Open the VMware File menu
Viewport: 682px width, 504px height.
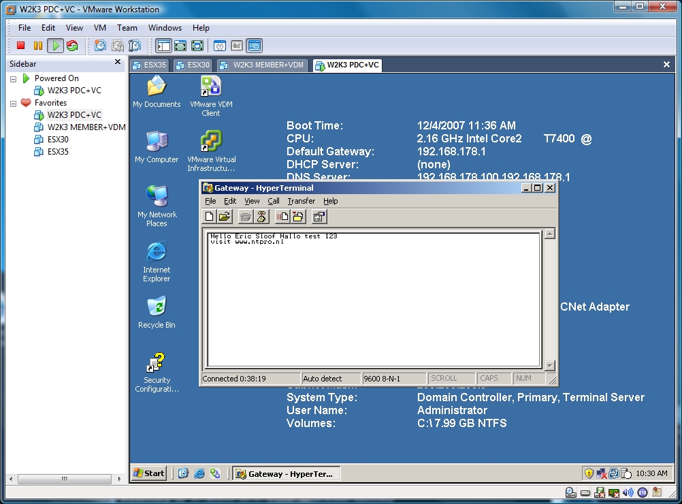click(x=25, y=28)
